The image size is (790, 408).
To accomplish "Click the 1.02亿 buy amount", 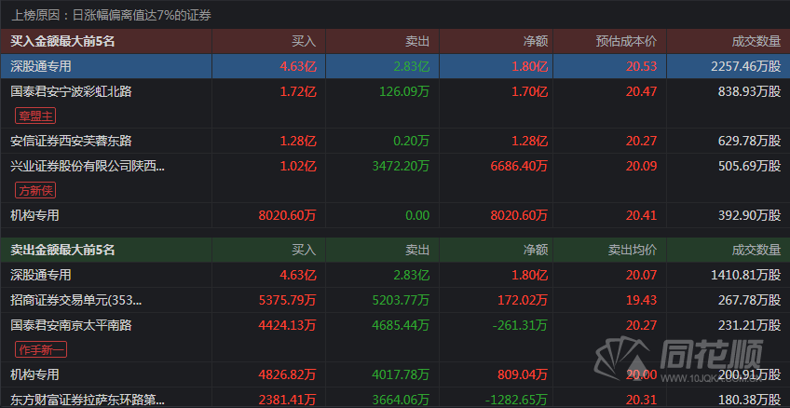I will [298, 166].
